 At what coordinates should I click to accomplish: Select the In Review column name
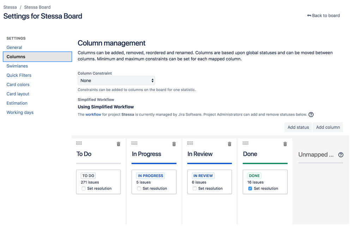tap(200, 154)
